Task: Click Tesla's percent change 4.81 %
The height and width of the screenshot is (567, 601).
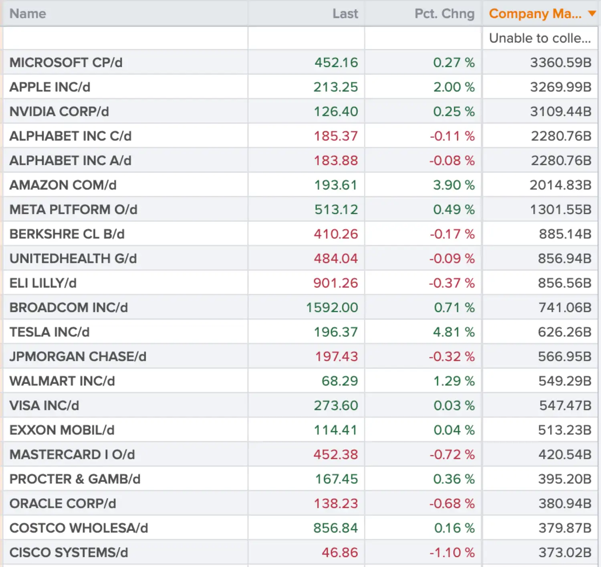Action: [454, 332]
